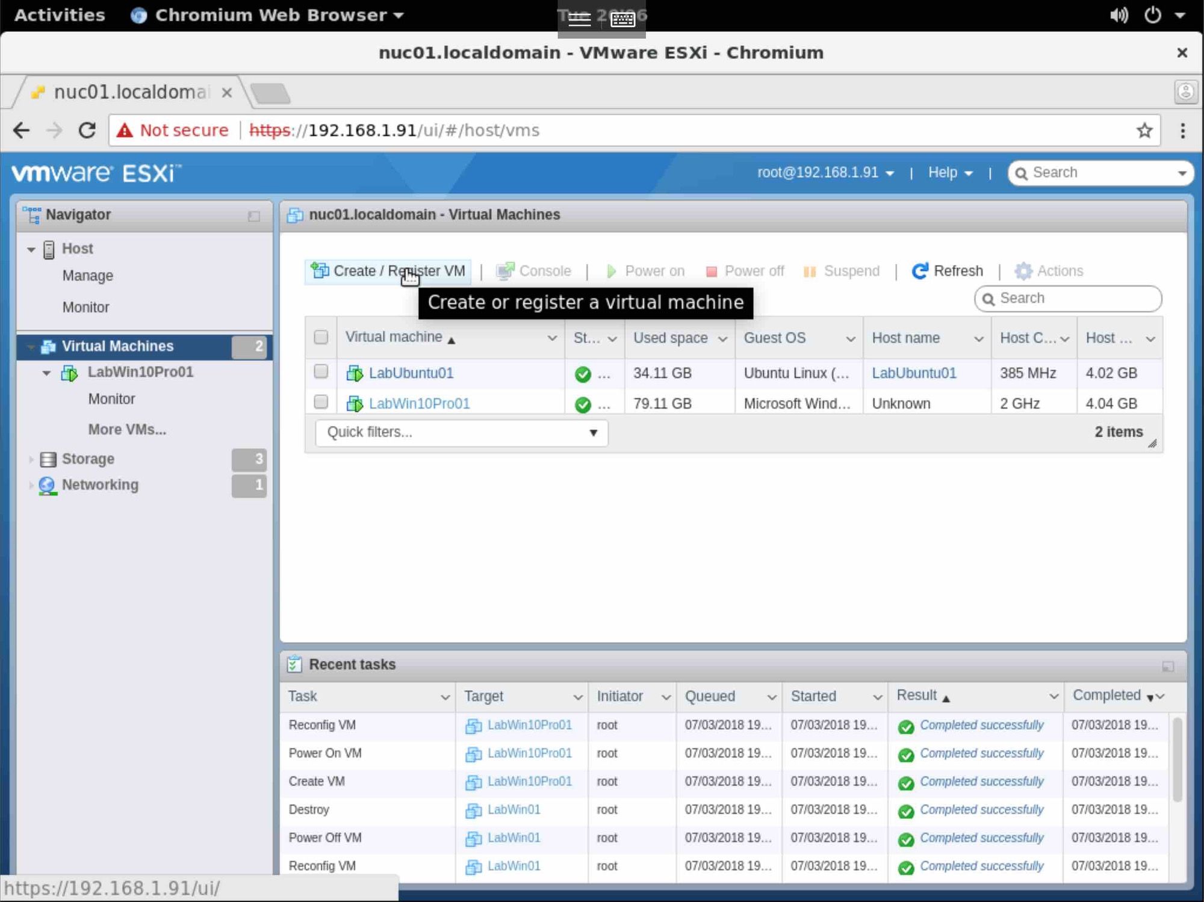Click the target icon for Destroy task
This screenshot has width=1204, height=902.
(474, 811)
